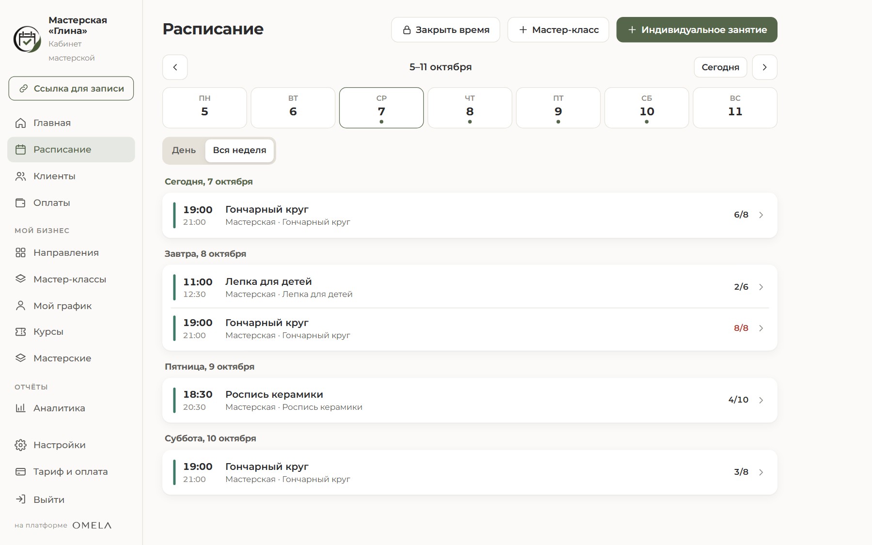The height and width of the screenshot is (545, 872).
Task: Click the person icon next to Мой график
Action: click(x=20, y=306)
